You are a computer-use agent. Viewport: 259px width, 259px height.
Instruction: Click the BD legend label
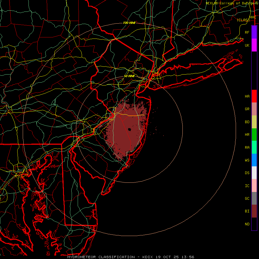pyautogui.click(x=247, y=122)
